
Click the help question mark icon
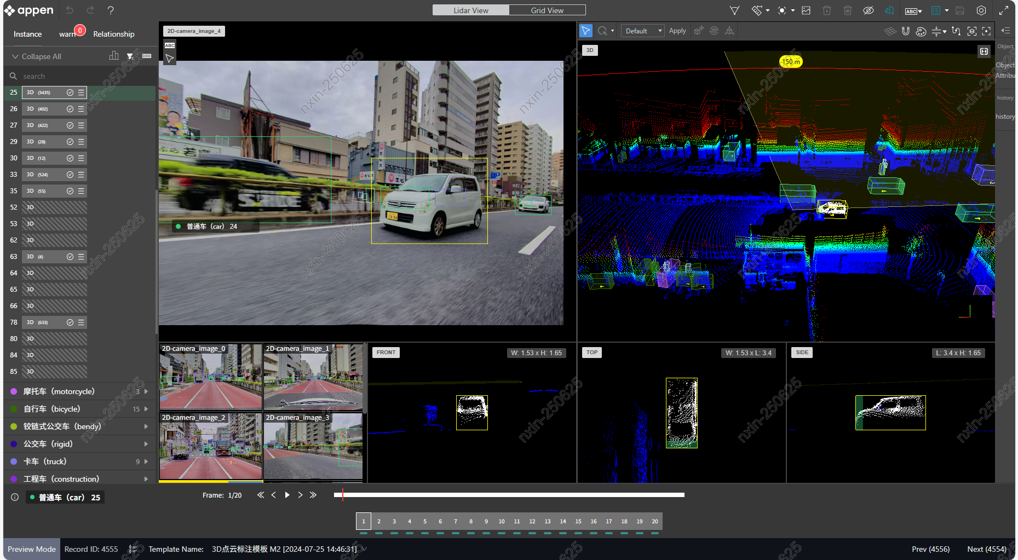pos(111,10)
